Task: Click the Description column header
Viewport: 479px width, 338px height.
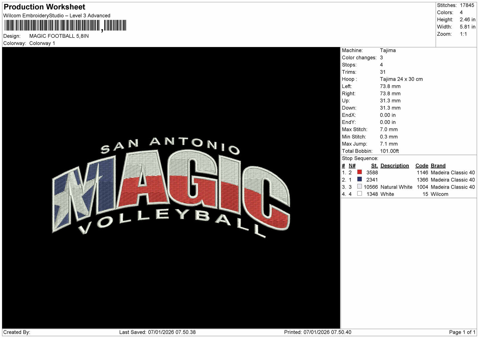Action: click(394, 166)
